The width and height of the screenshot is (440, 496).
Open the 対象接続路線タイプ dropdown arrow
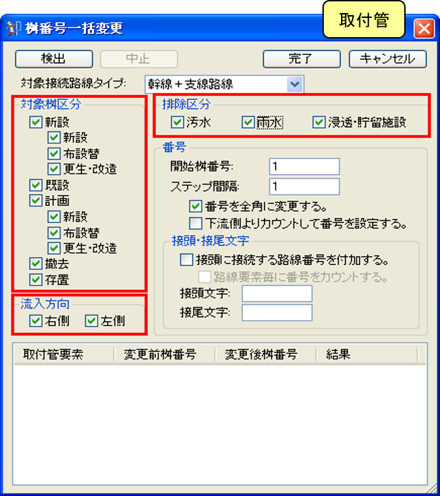295,84
